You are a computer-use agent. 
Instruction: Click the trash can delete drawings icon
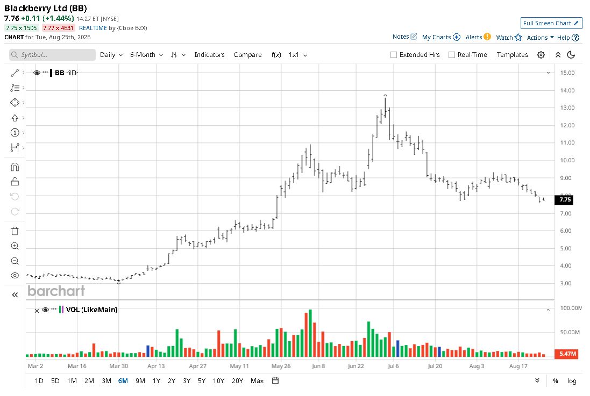coord(15,231)
